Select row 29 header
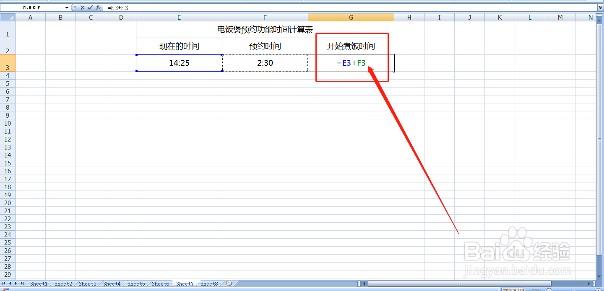The height and width of the screenshot is (291, 604). point(8,274)
